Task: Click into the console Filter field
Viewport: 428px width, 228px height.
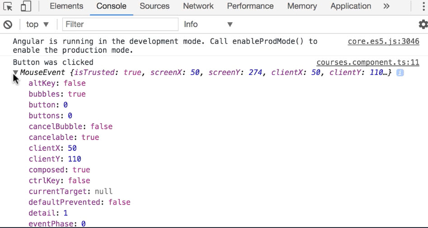Action: (x=120, y=24)
